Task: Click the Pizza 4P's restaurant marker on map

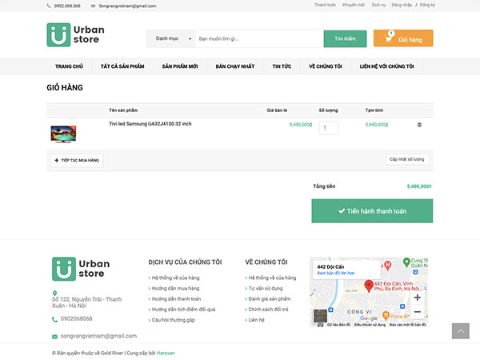Action: tap(386, 315)
